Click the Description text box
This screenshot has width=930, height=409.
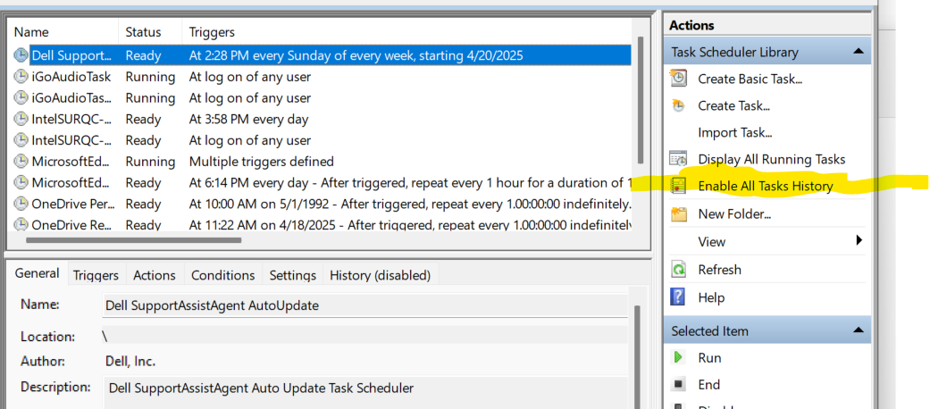(365, 392)
